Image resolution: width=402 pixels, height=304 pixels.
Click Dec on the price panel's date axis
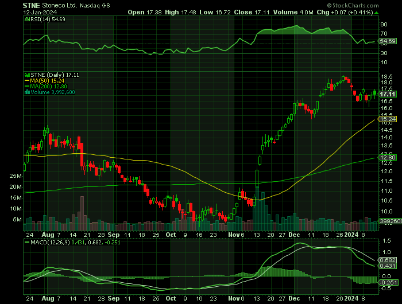[x=294, y=235]
